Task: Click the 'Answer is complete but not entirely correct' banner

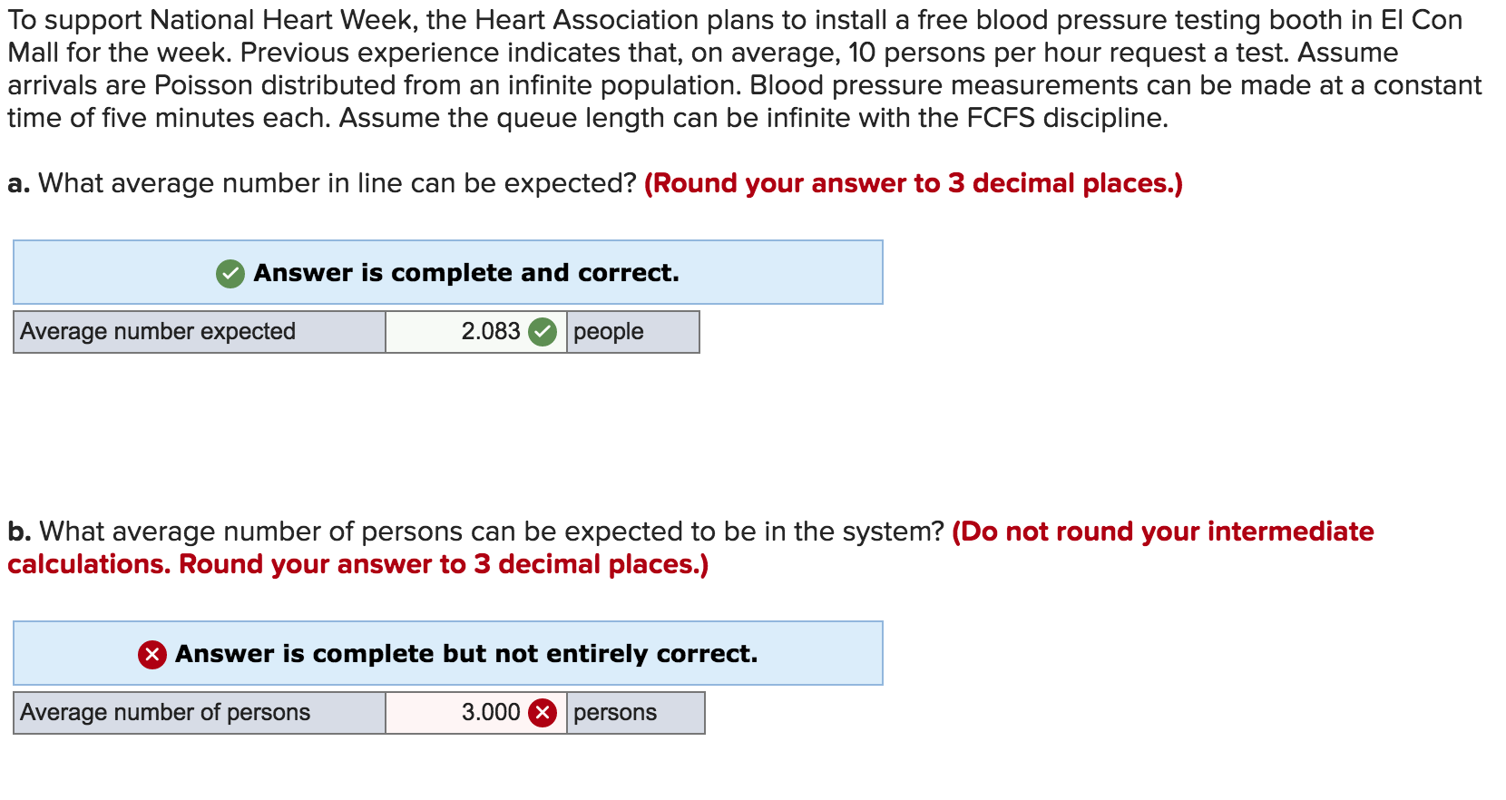Action: tap(448, 653)
